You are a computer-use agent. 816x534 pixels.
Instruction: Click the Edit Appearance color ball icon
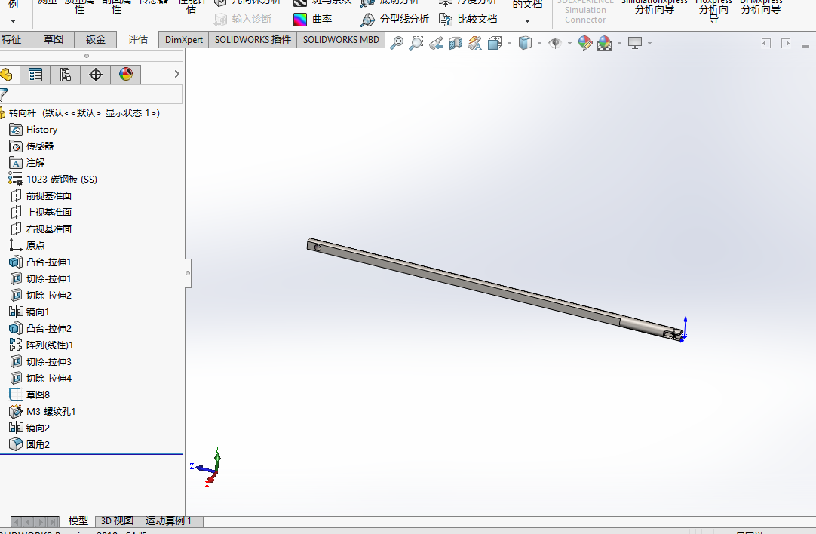pyautogui.click(x=585, y=43)
